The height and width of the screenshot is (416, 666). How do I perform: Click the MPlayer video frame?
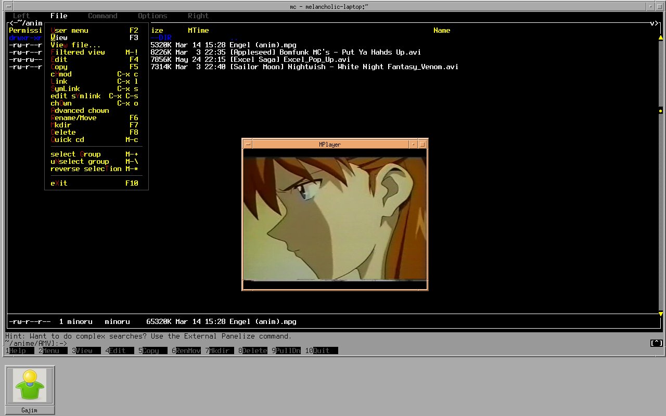(335, 218)
